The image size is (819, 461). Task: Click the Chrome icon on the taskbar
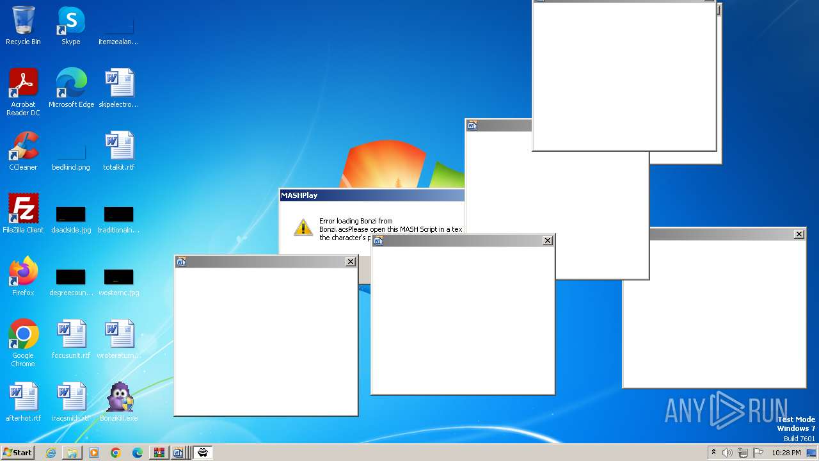(x=116, y=453)
